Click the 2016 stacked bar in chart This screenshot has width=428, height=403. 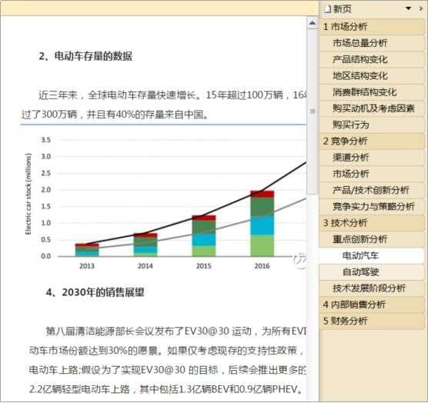click(262, 224)
